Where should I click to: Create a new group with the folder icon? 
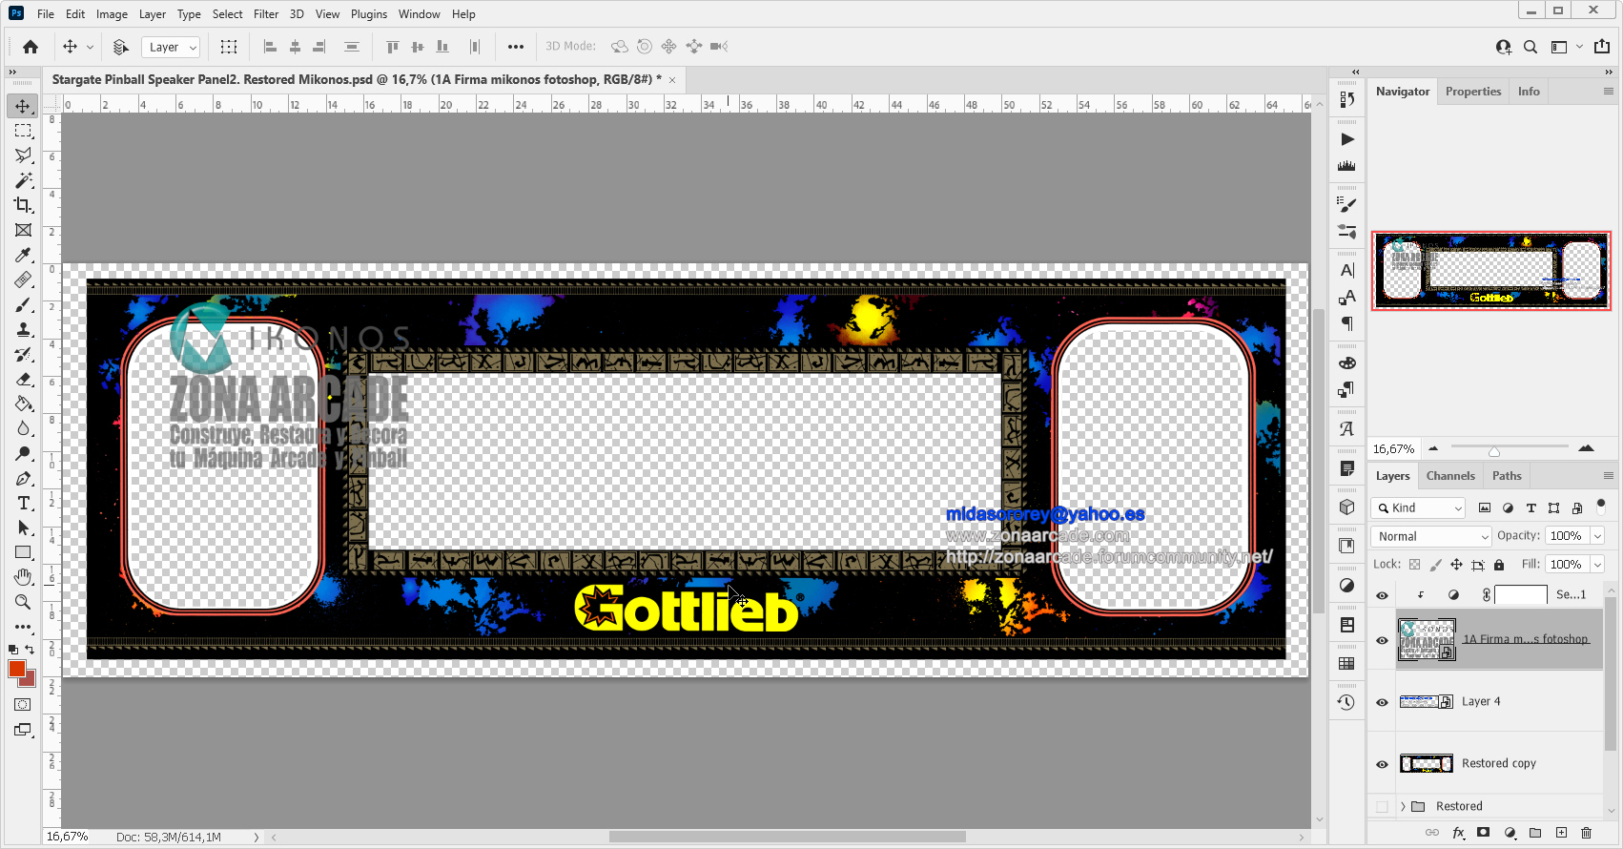(x=1535, y=833)
